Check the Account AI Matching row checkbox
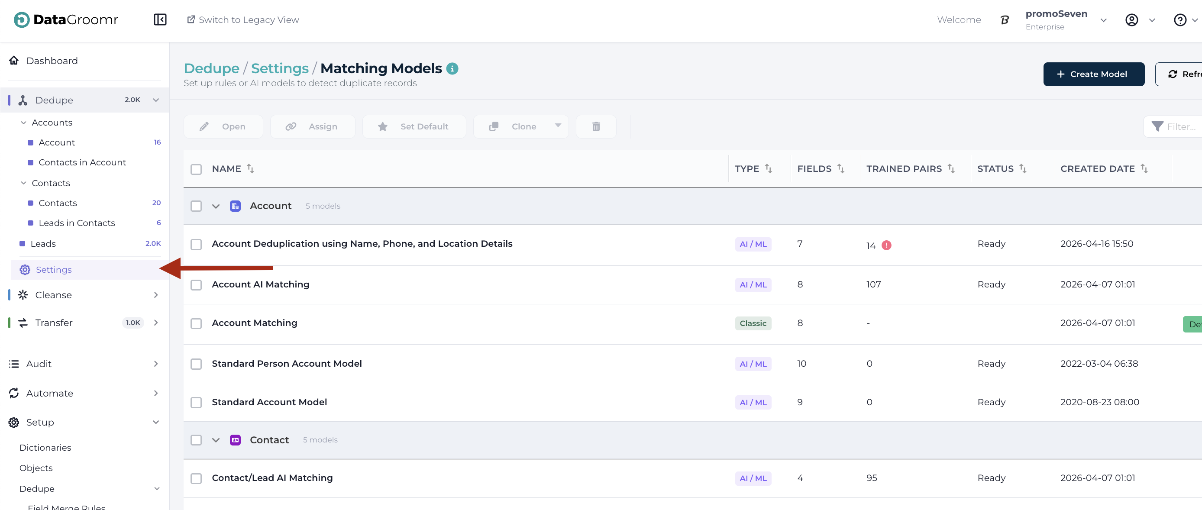 coord(196,284)
